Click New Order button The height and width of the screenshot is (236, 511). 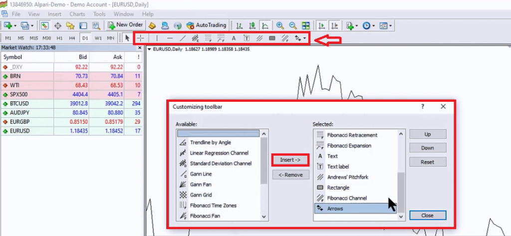click(125, 25)
